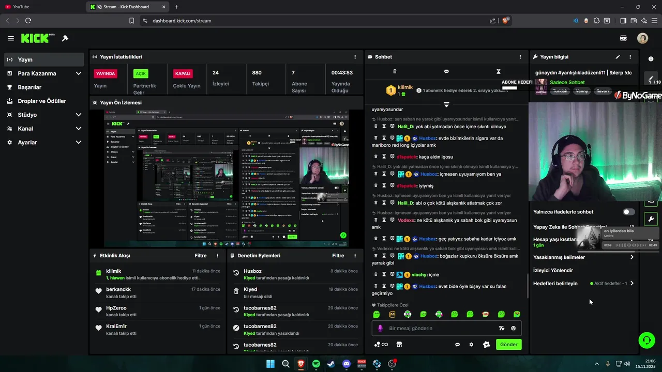Timeout viochy using hourglass icon
662x372 pixels.
(x=384, y=274)
